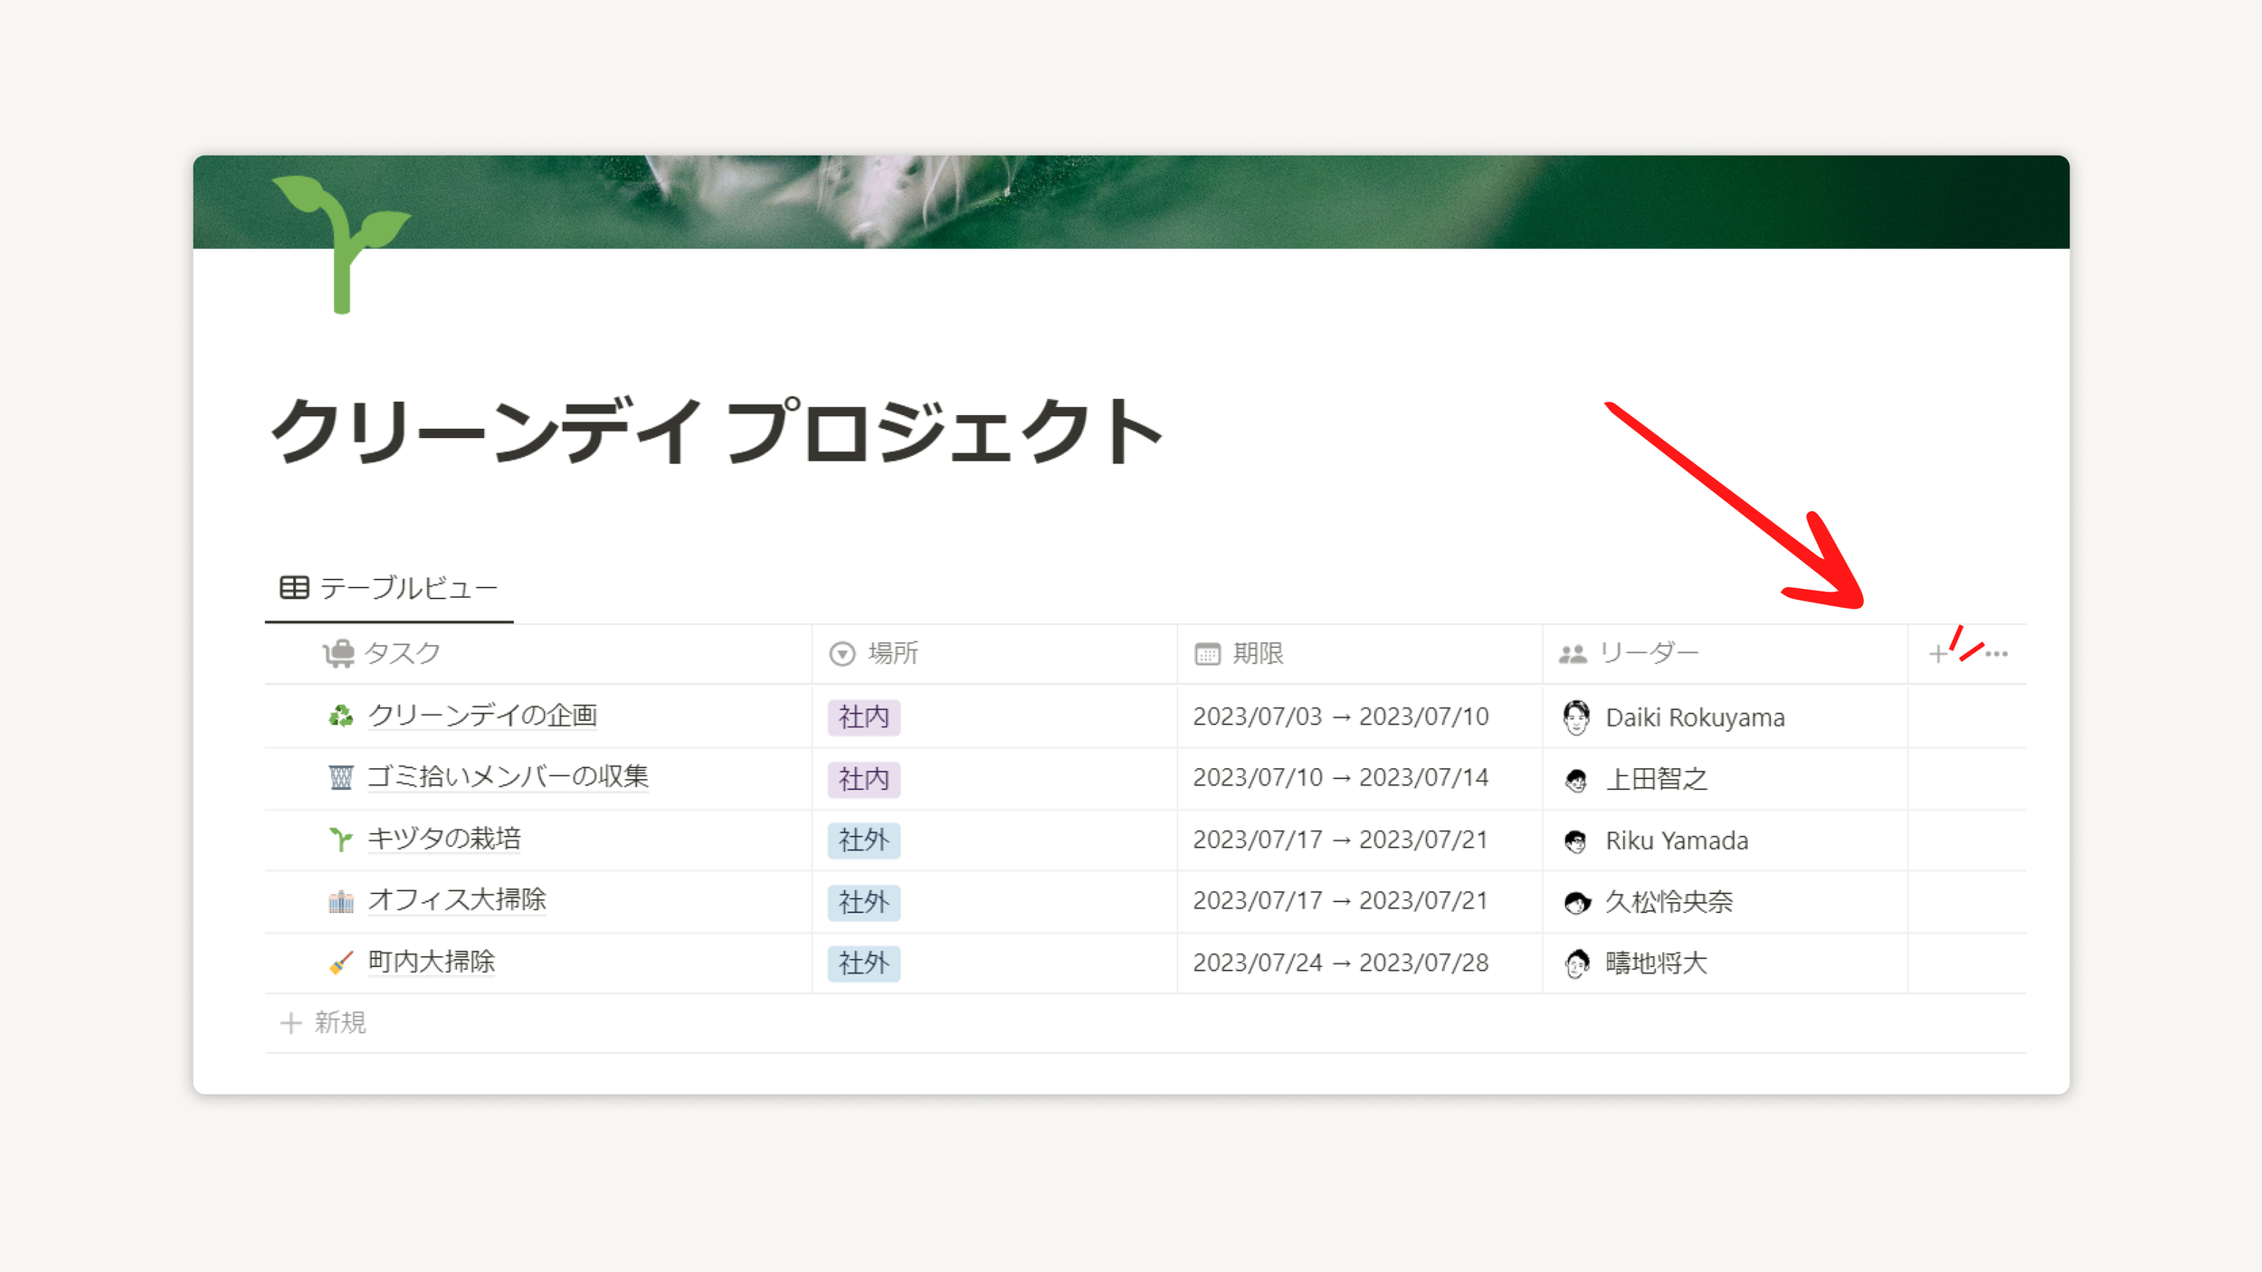Switch to the テーブルビュー tab

click(x=389, y=588)
